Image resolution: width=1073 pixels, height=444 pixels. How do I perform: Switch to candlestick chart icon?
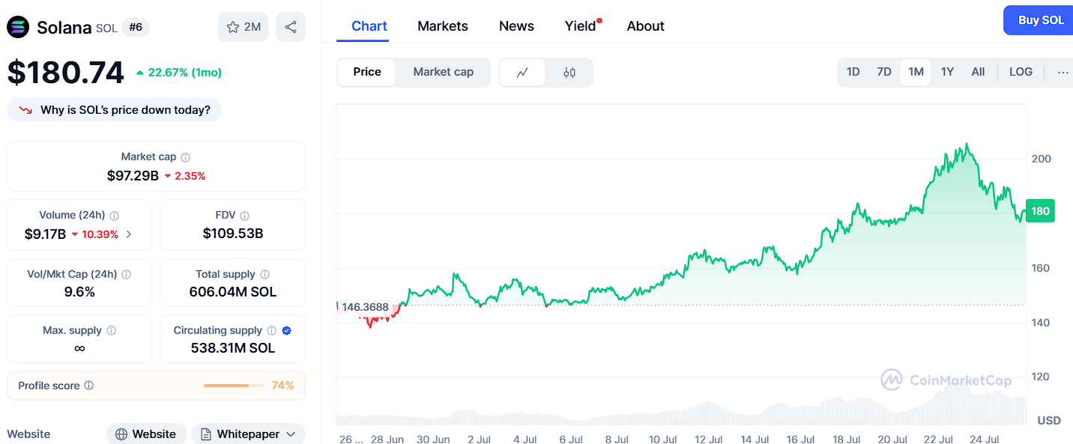(x=569, y=73)
